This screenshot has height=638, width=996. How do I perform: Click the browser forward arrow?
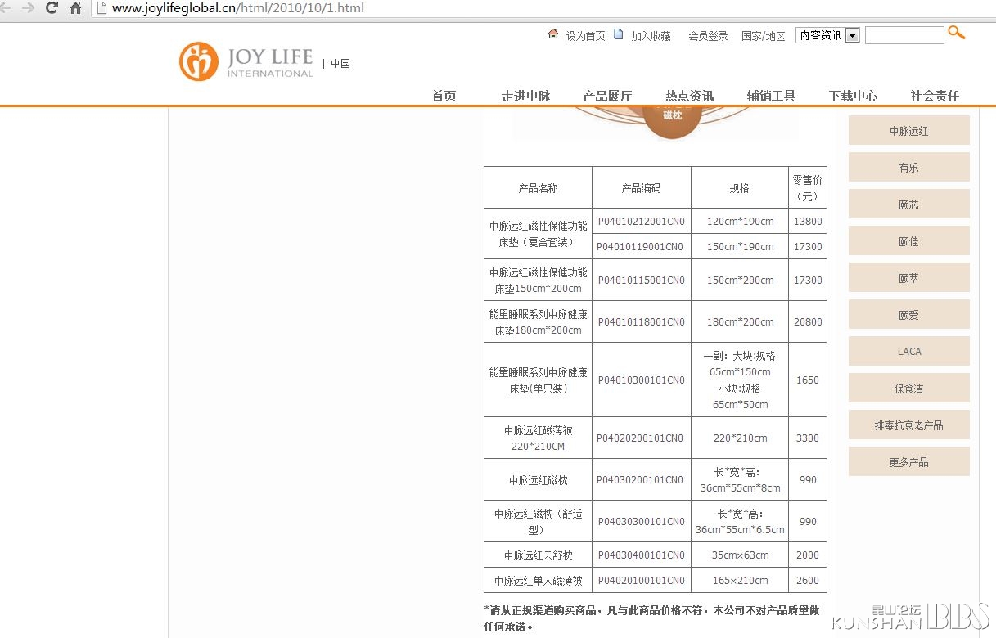(28, 8)
